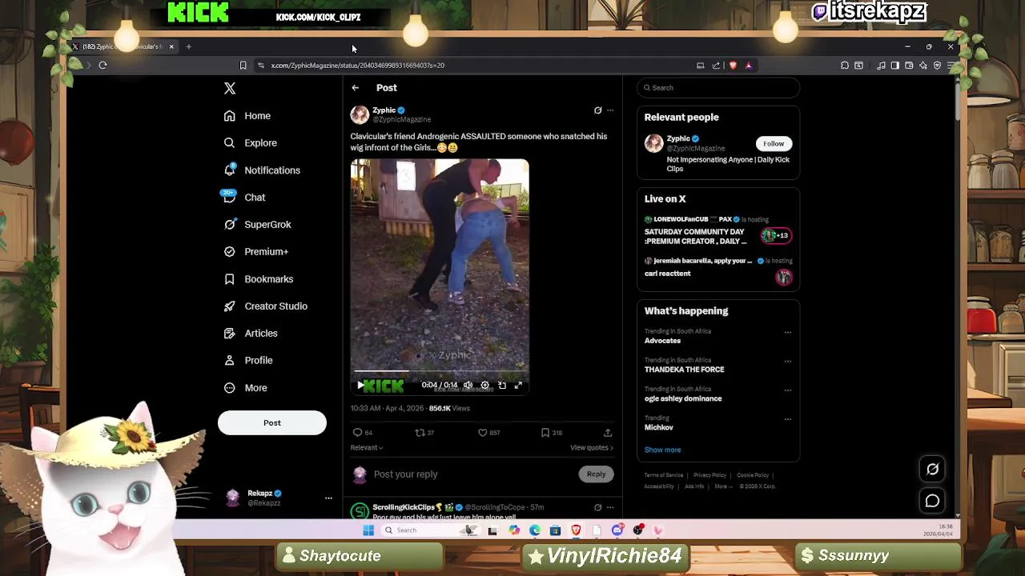Go to Home in the sidebar
The image size is (1025, 576).
point(247,116)
